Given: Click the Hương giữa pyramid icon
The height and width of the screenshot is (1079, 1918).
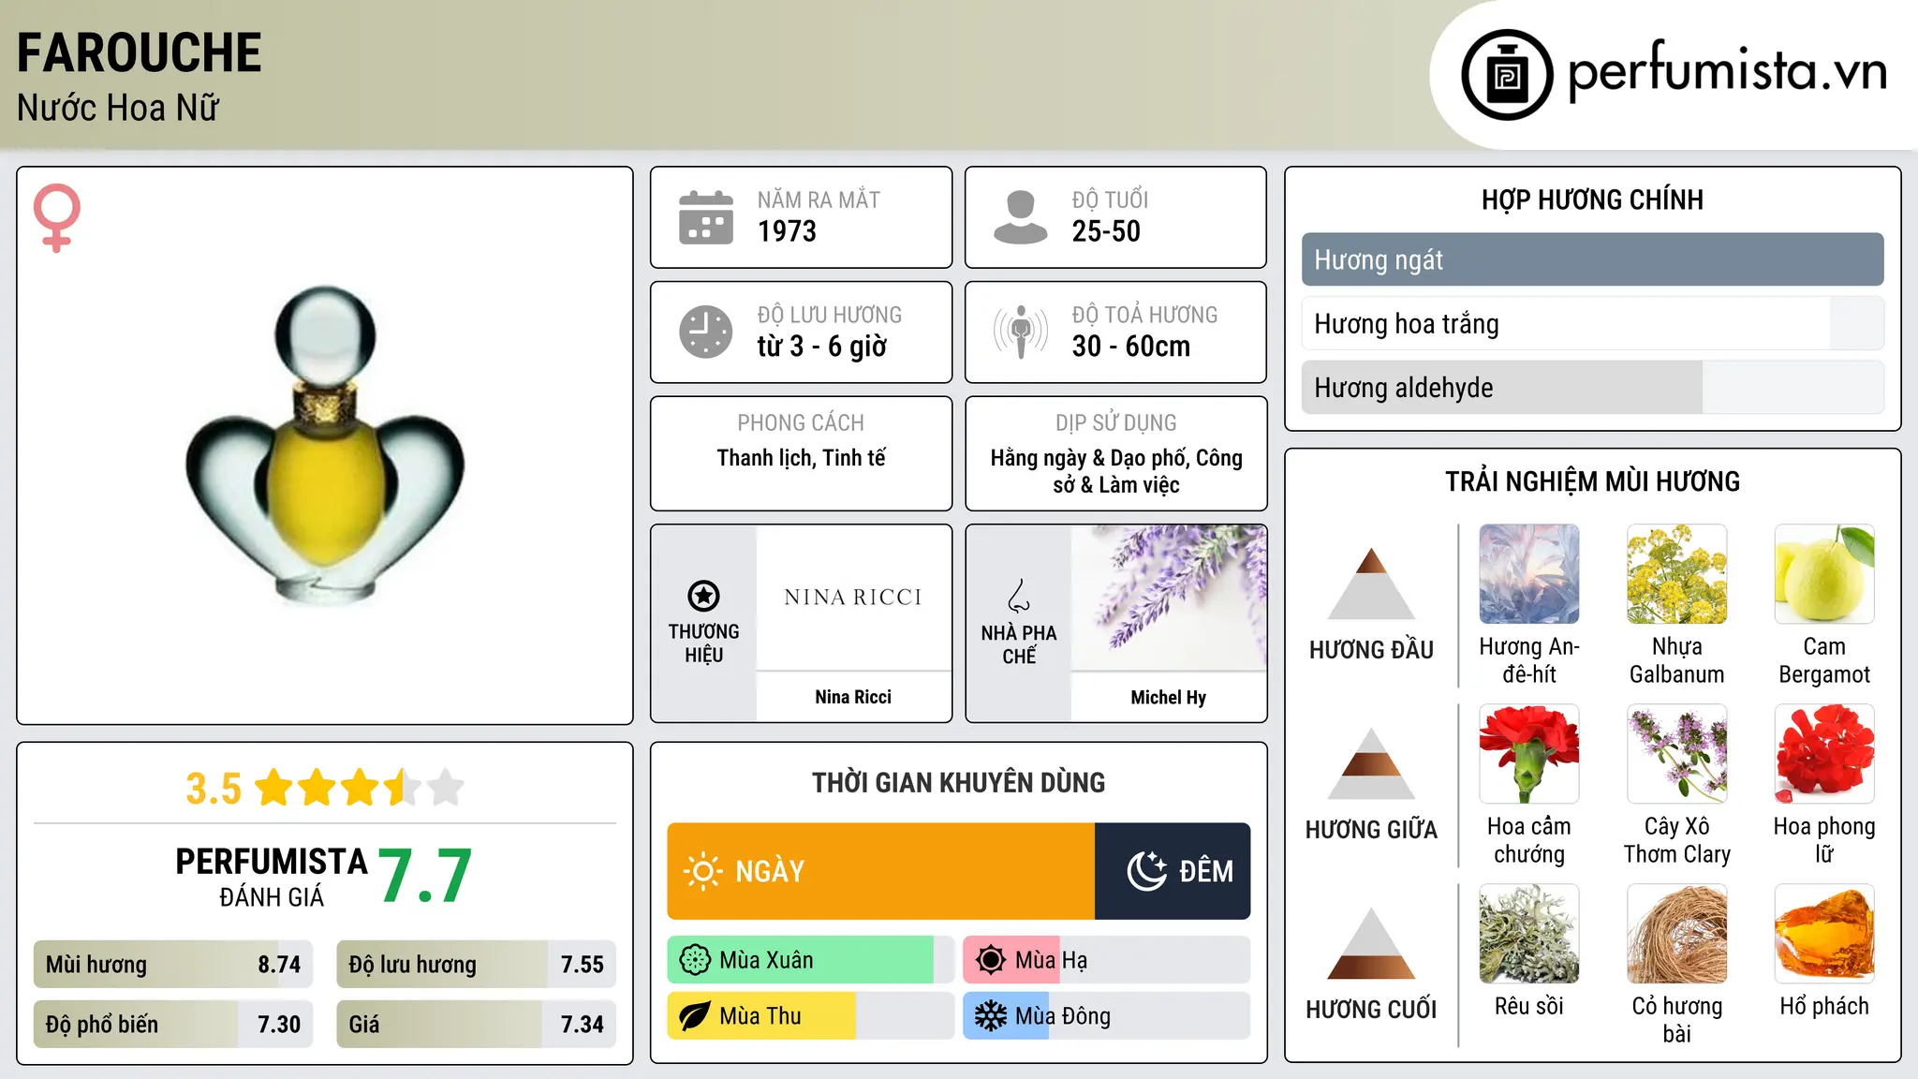Looking at the screenshot, I should [x=1371, y=763].
